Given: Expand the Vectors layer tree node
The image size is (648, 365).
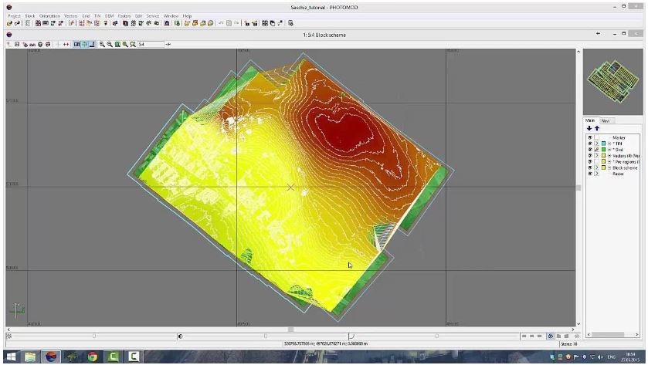Looking at the screenshot, I should 608,156.
